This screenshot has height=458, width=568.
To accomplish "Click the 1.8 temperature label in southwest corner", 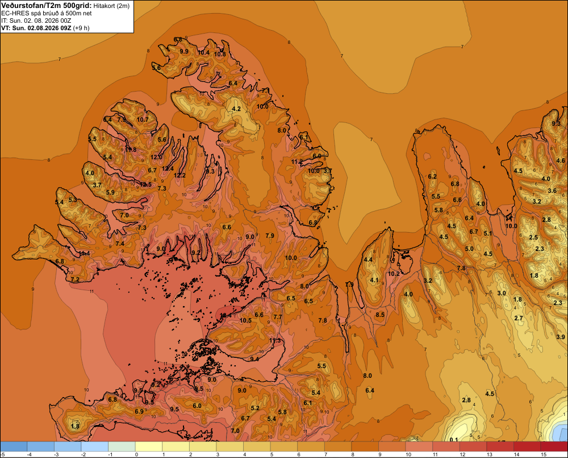I will [76, 426].
